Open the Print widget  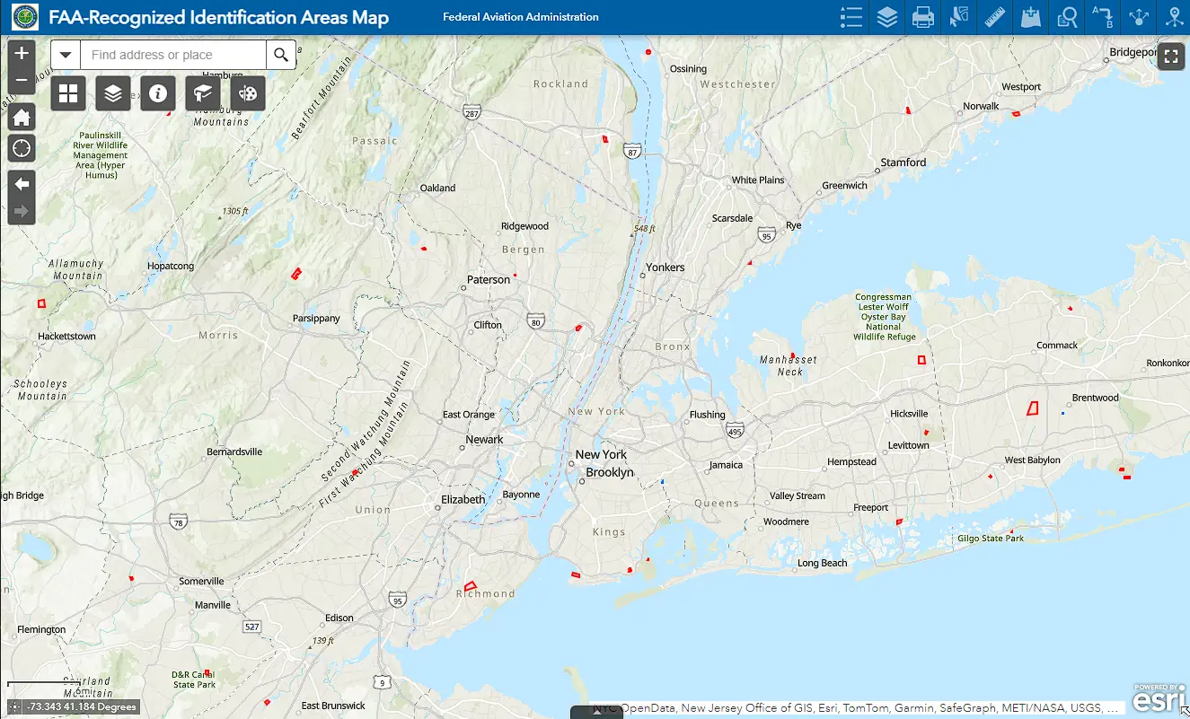[923, 17]
